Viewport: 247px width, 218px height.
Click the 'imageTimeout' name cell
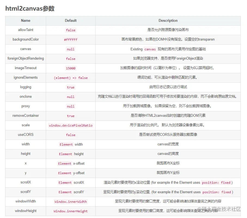[x=26, y=68]
